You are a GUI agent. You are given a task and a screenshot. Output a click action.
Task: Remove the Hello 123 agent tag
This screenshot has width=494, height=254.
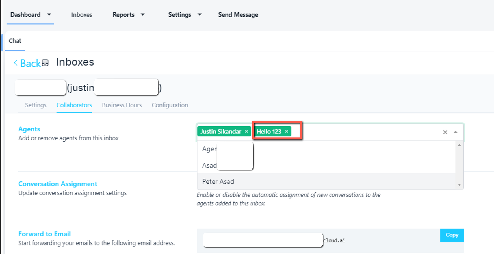coord(287,131)
